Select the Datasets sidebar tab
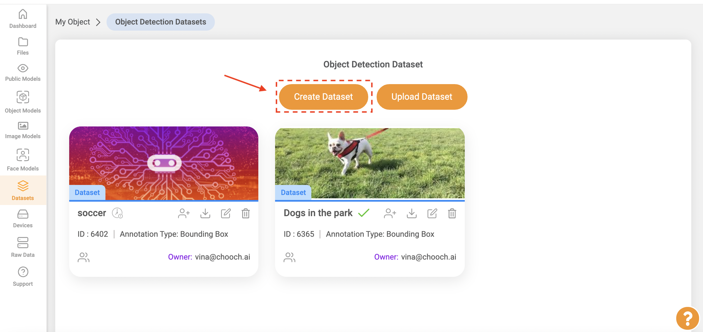 [23, 190]
